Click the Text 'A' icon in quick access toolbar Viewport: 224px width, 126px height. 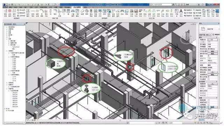coord(38,5)
